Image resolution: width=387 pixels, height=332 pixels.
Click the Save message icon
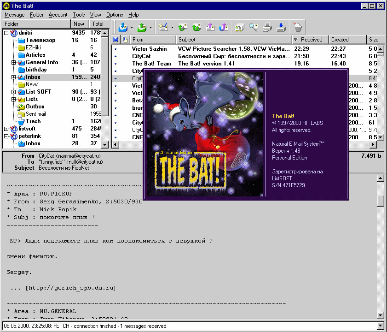click(281, 27)
